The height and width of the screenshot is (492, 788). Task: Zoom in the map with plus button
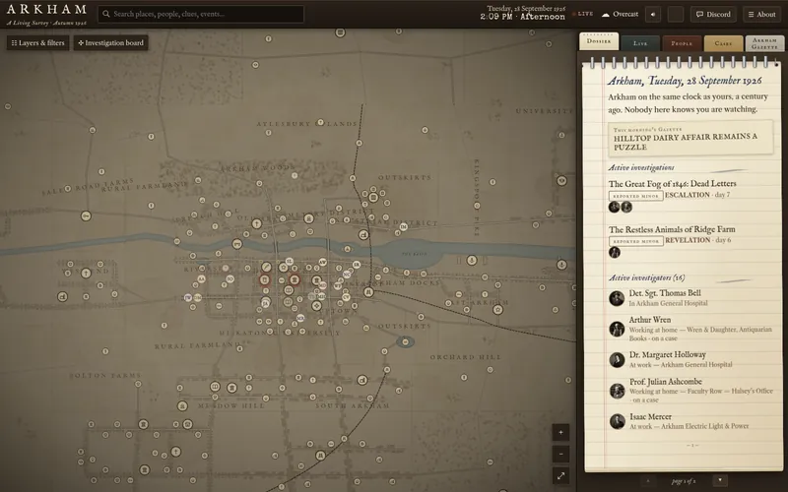pyautogui.click(x=560, y=432)
